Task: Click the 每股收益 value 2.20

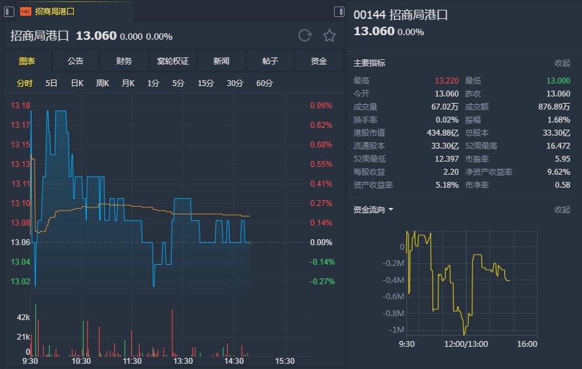Action: coord(451,171)
